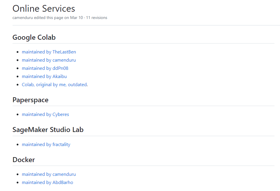Click the 'Online Services' page title
The image size is (280, 191).
pos(44,8)
